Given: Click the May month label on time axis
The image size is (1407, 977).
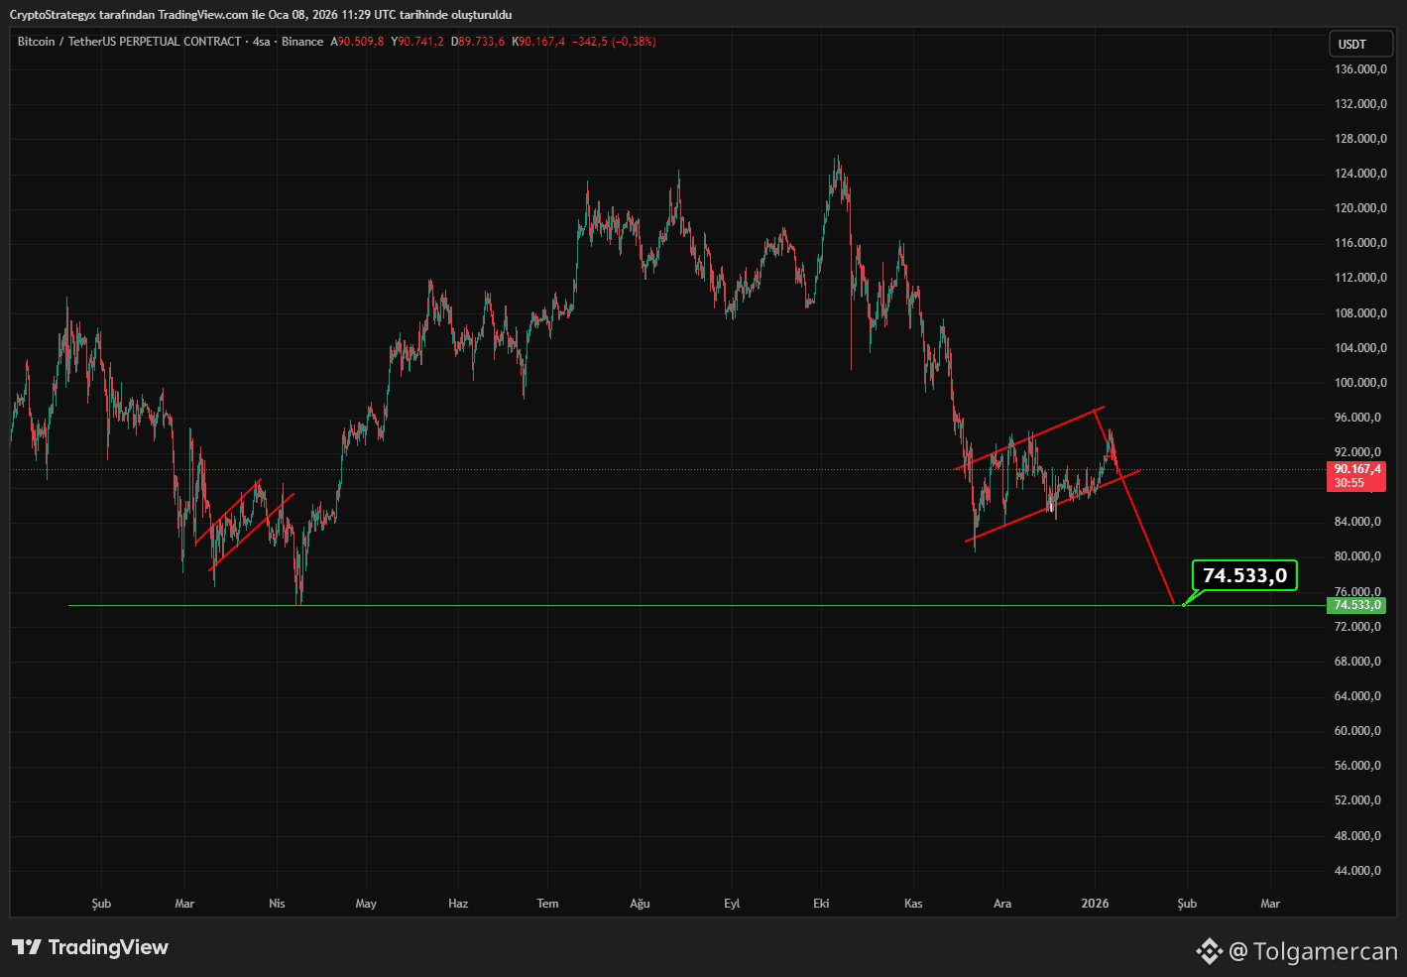Looking at the screenshot, I should click(366, 904).
